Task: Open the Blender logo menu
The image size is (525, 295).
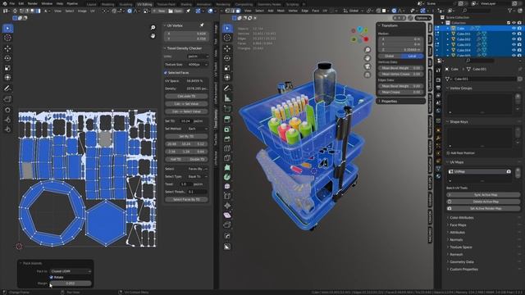Action: [x=5, y=3]
